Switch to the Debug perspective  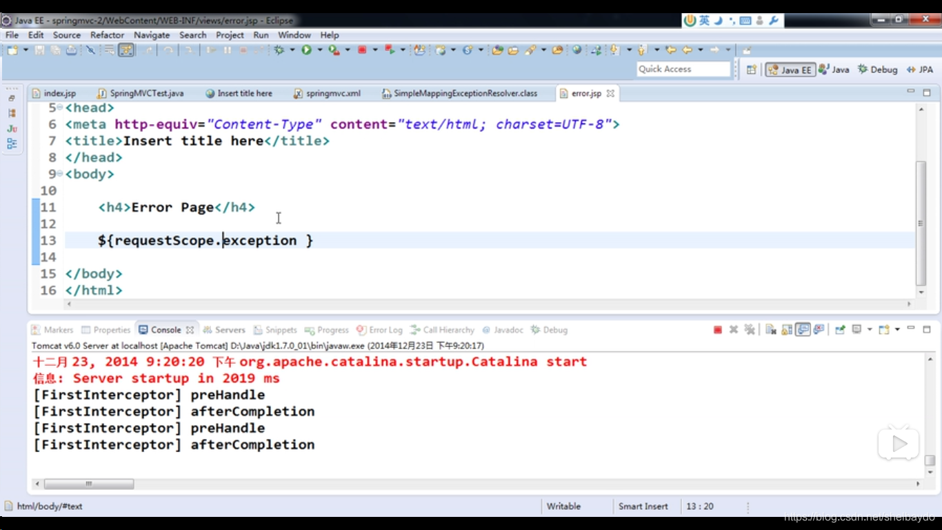coord(877,70)
